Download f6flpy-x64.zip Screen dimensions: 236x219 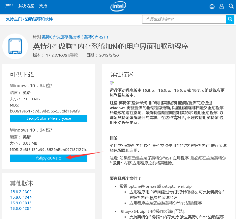48,158
